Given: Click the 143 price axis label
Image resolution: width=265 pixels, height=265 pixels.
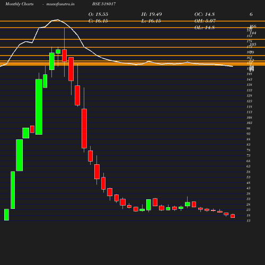Looking at the screenshot, I should 249,79.
